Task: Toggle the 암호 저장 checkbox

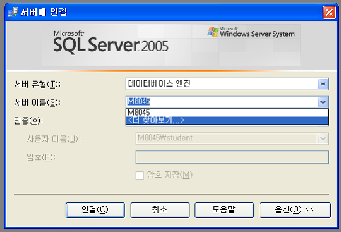Action: point(140,175)
